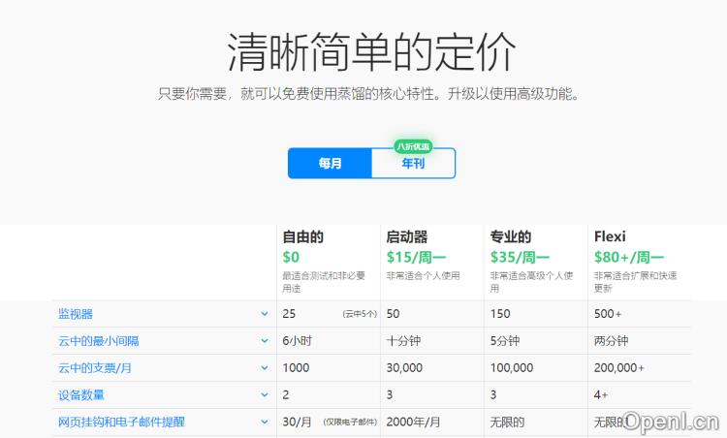Pick the 专业的 plan heading

point(510,236)
